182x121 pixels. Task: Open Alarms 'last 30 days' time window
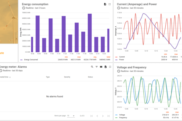(x=12, y=70)
